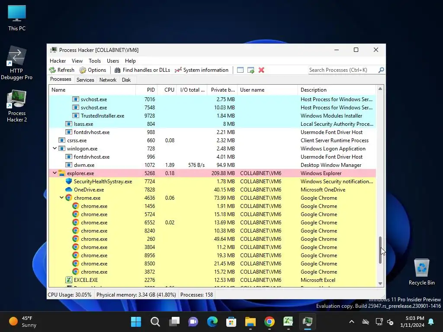
Task: Click the Find handles or DLLs binoculars icon
Action: [x=118, y=70]
